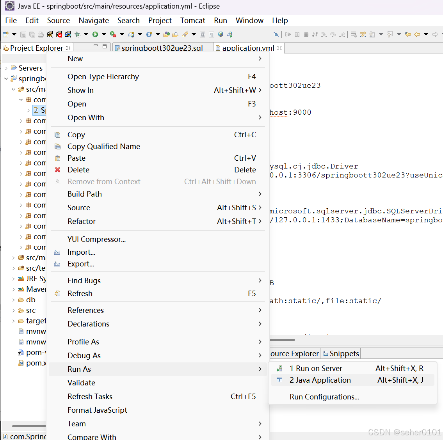Start debugging using the bug toolbar icon

pos(77,35)
